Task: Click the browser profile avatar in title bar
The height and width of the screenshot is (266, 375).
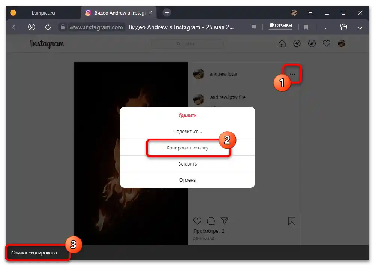Action: tap(294, 13)
